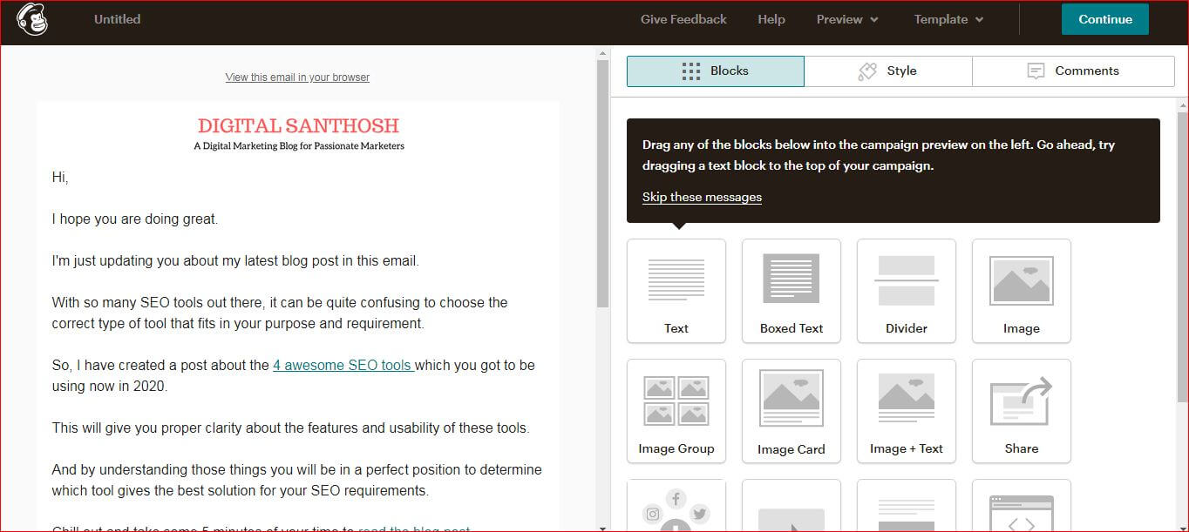The width and height of the screenshot is (1189, 532).
Task: Click the 'I hope you are doing great.' line
Action: (135, 219)
